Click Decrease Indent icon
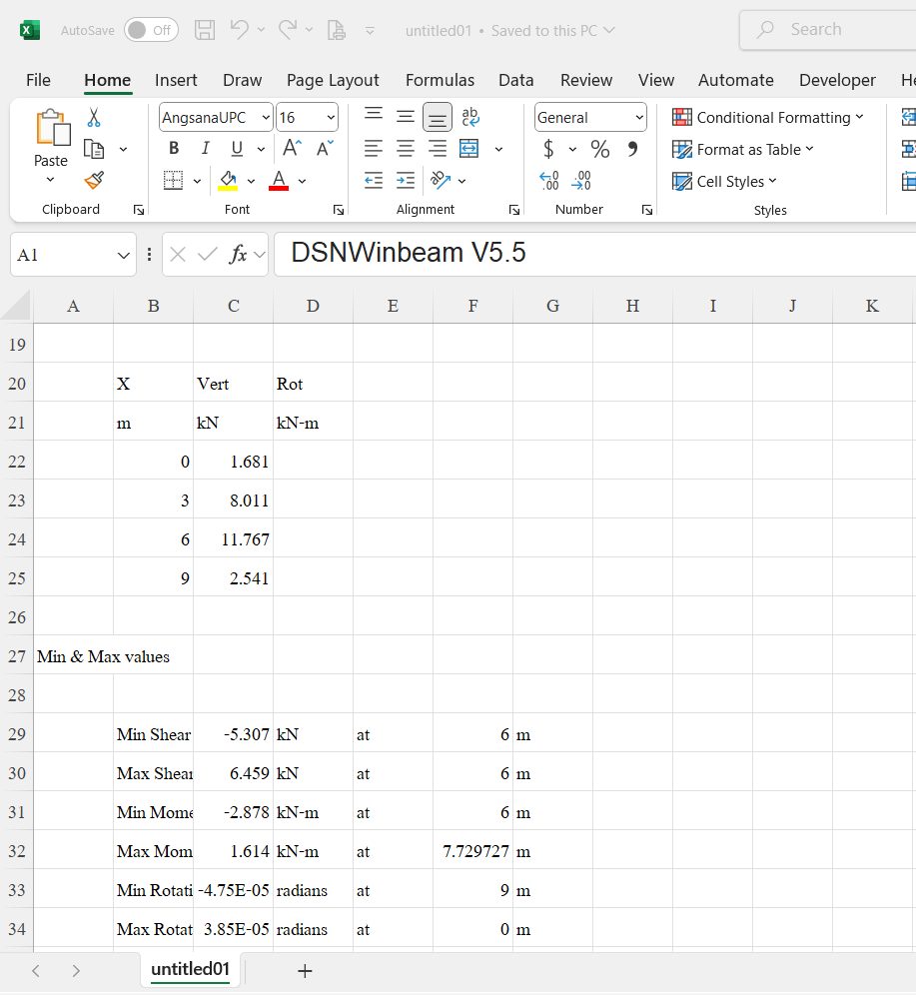 point(374,181)
